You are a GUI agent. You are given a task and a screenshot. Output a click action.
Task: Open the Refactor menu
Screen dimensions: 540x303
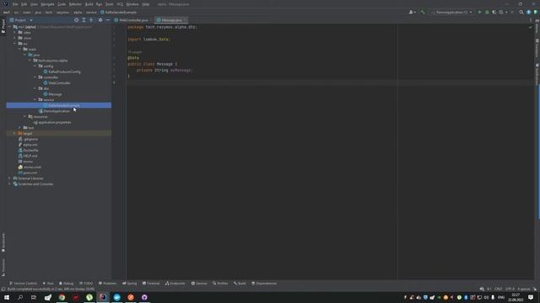tap(75, 4)
